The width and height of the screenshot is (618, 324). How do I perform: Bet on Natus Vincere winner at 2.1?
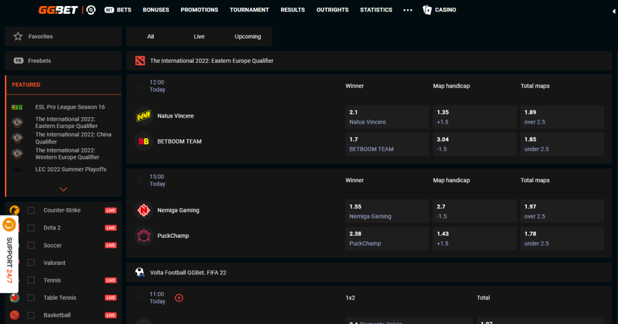[x=387, y=117]
